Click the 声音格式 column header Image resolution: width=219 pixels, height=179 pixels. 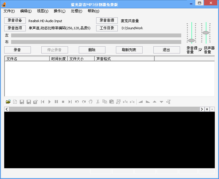(x=124, y=59)
